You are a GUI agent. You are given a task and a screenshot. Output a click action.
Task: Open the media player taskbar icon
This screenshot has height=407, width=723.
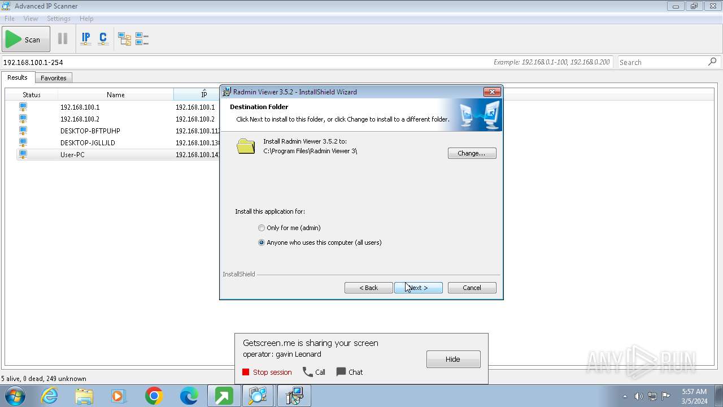click(x=119, y=396)
